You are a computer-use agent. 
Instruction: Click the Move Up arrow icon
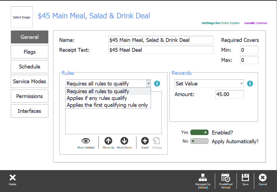(x=108, y=141)
